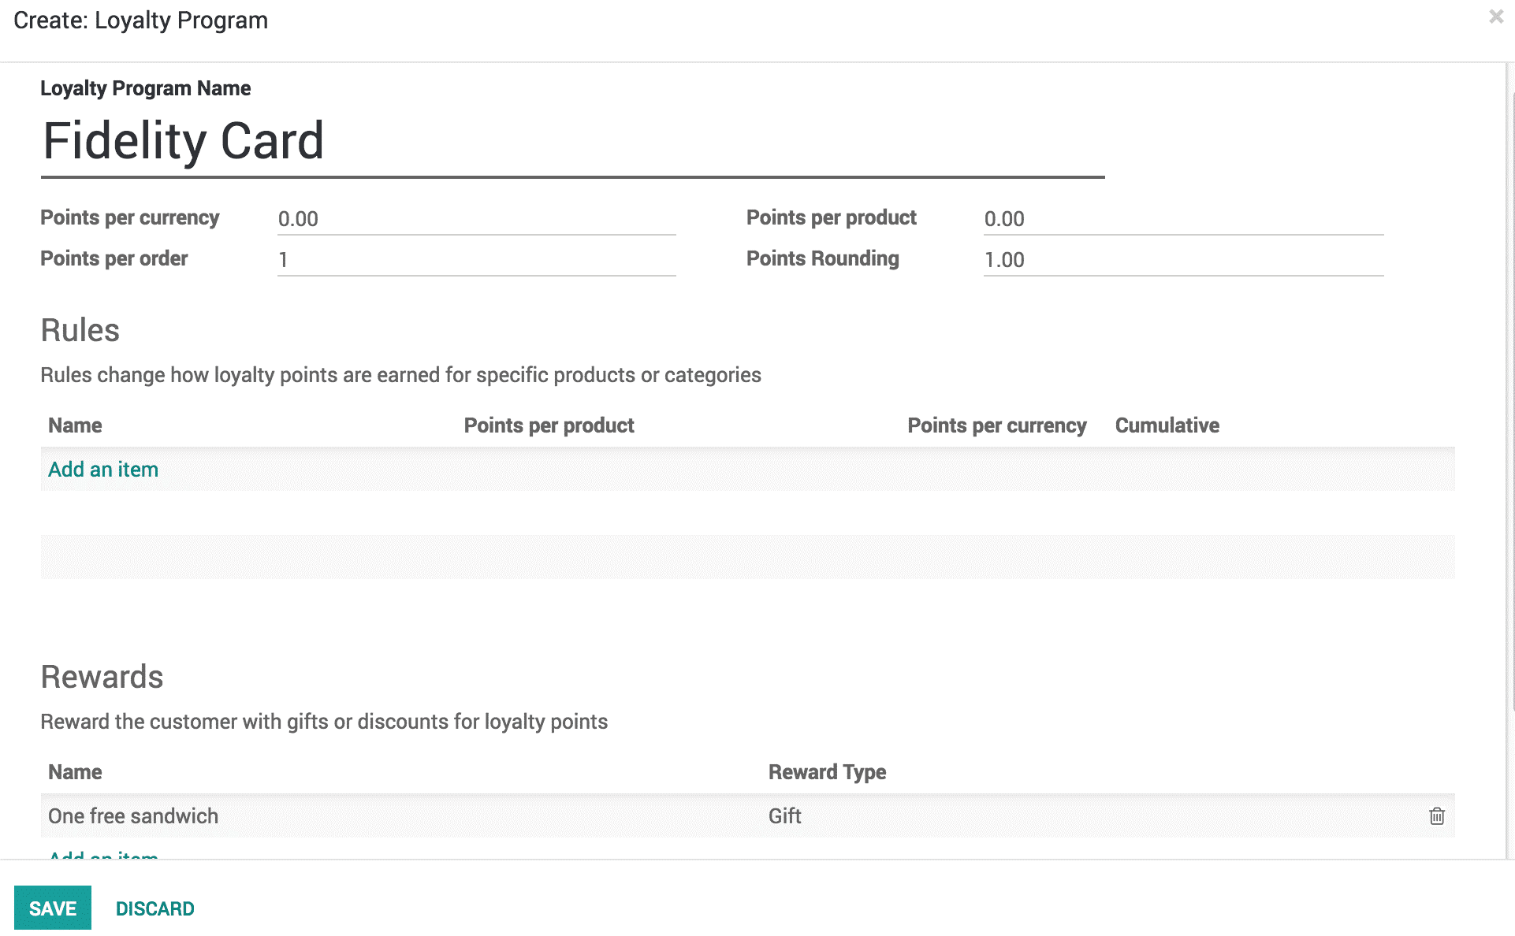The image size is (1515, 936).
Task: Toggle the Cumulative checkbox for a rule
Action: pos(1167,469)
